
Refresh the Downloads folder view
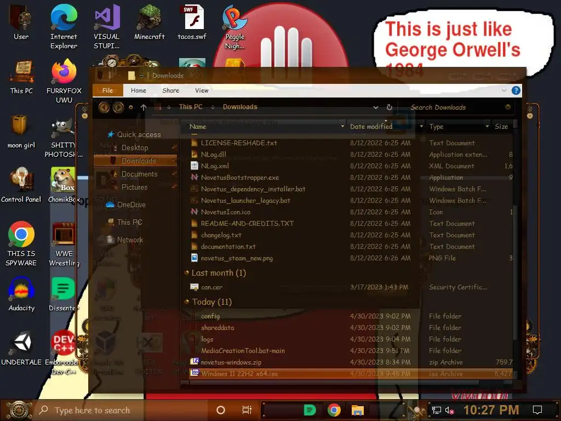coord(390,107)
